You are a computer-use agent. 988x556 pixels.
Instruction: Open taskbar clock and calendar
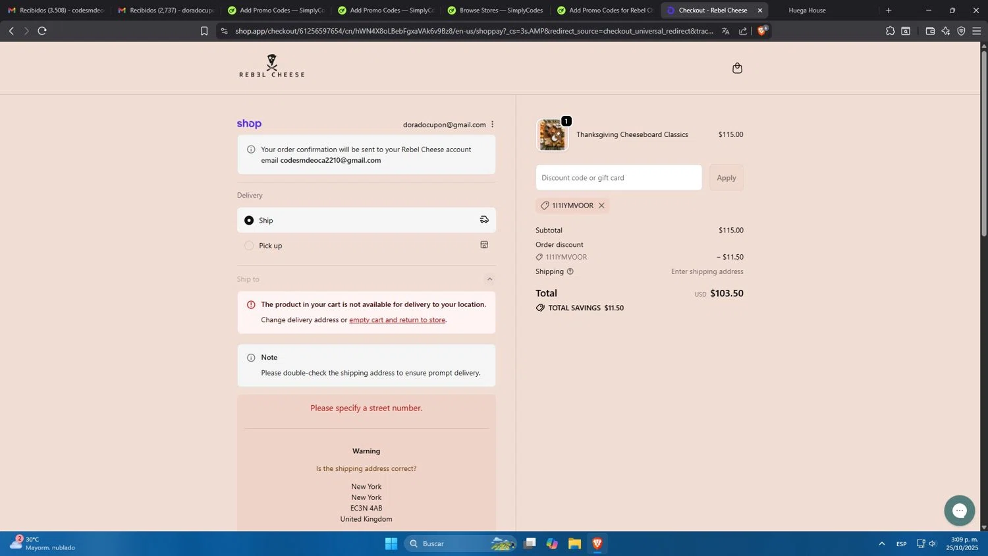pyautogui.click(x=962, y=543)
